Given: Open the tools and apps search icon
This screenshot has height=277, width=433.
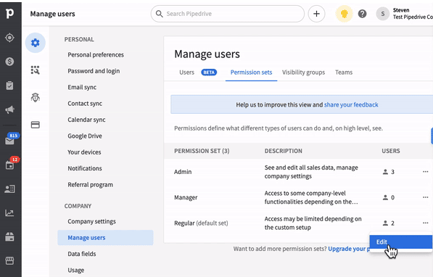Looking at the screenshot, I should (36, 70).
